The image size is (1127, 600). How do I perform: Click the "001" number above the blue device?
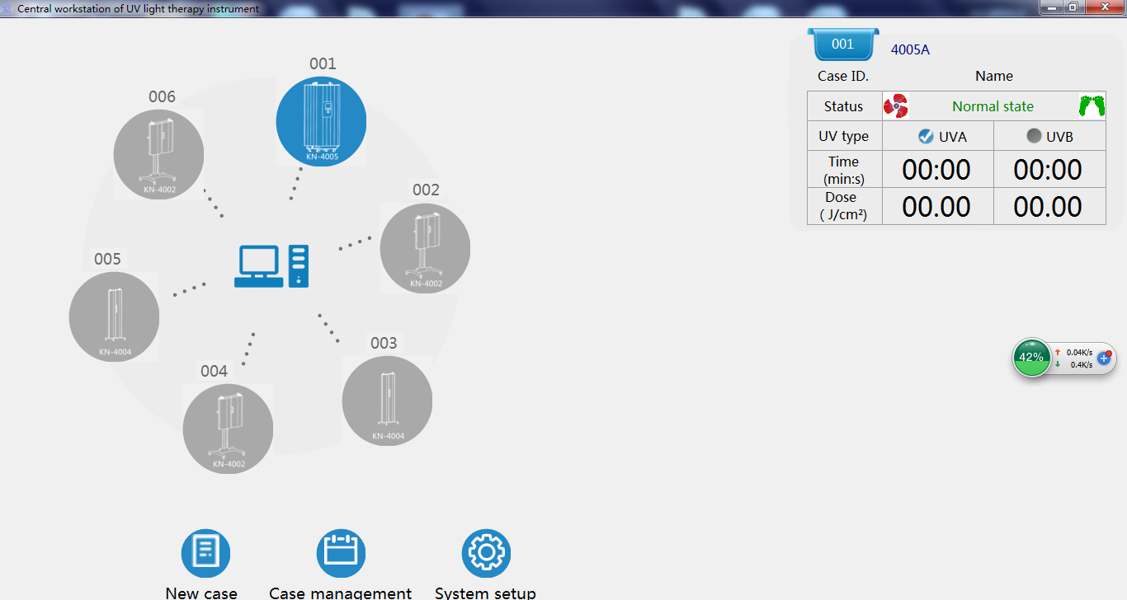tap(323, 63)
